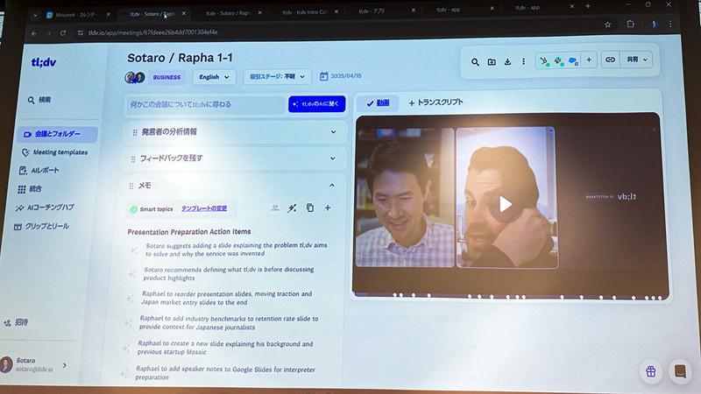The image size is (701, 394).
Task: Click the drag handle beside 発言者の分析情報
Action: (135, 132)
